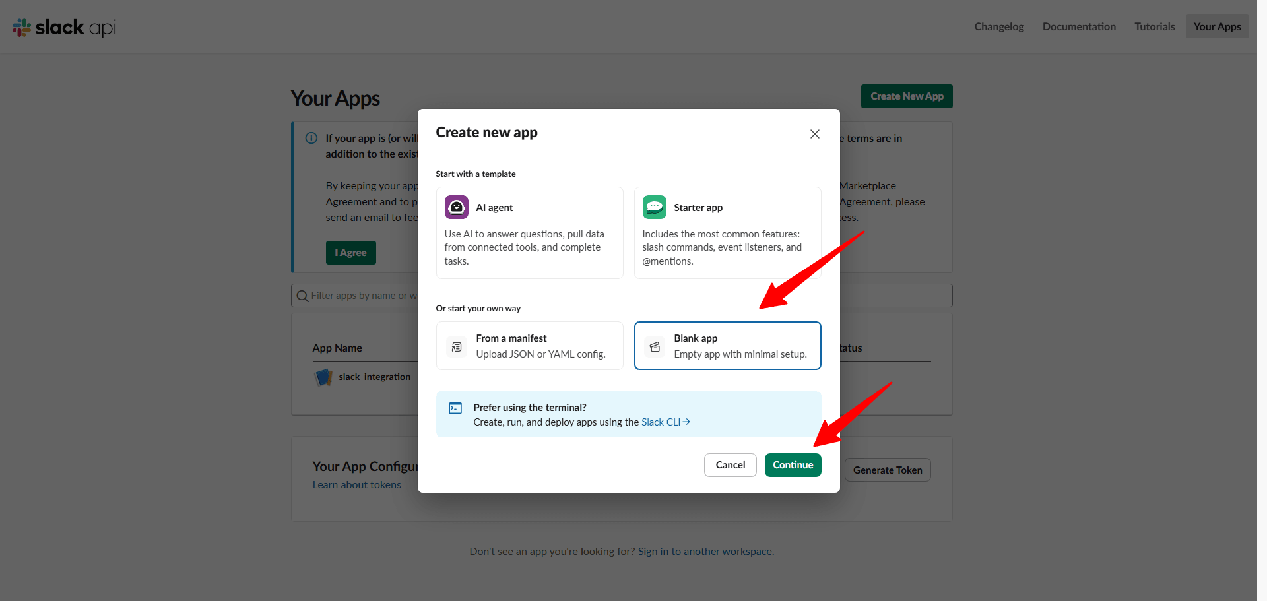
Task: Click the I Agree button
Action: coord(350,253)
